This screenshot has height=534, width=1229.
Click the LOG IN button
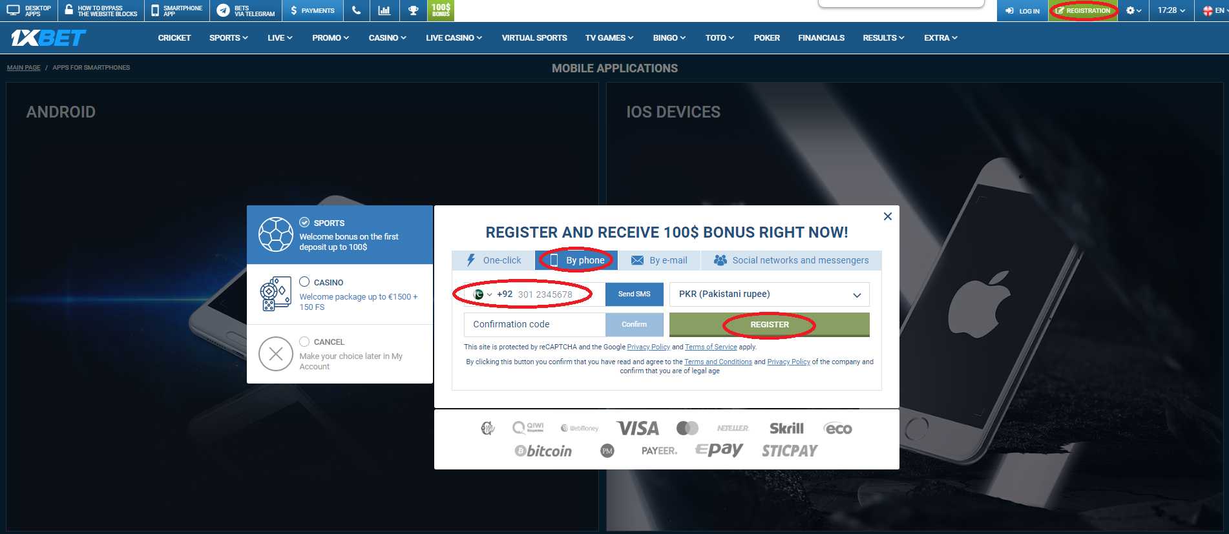[1022, 11]
